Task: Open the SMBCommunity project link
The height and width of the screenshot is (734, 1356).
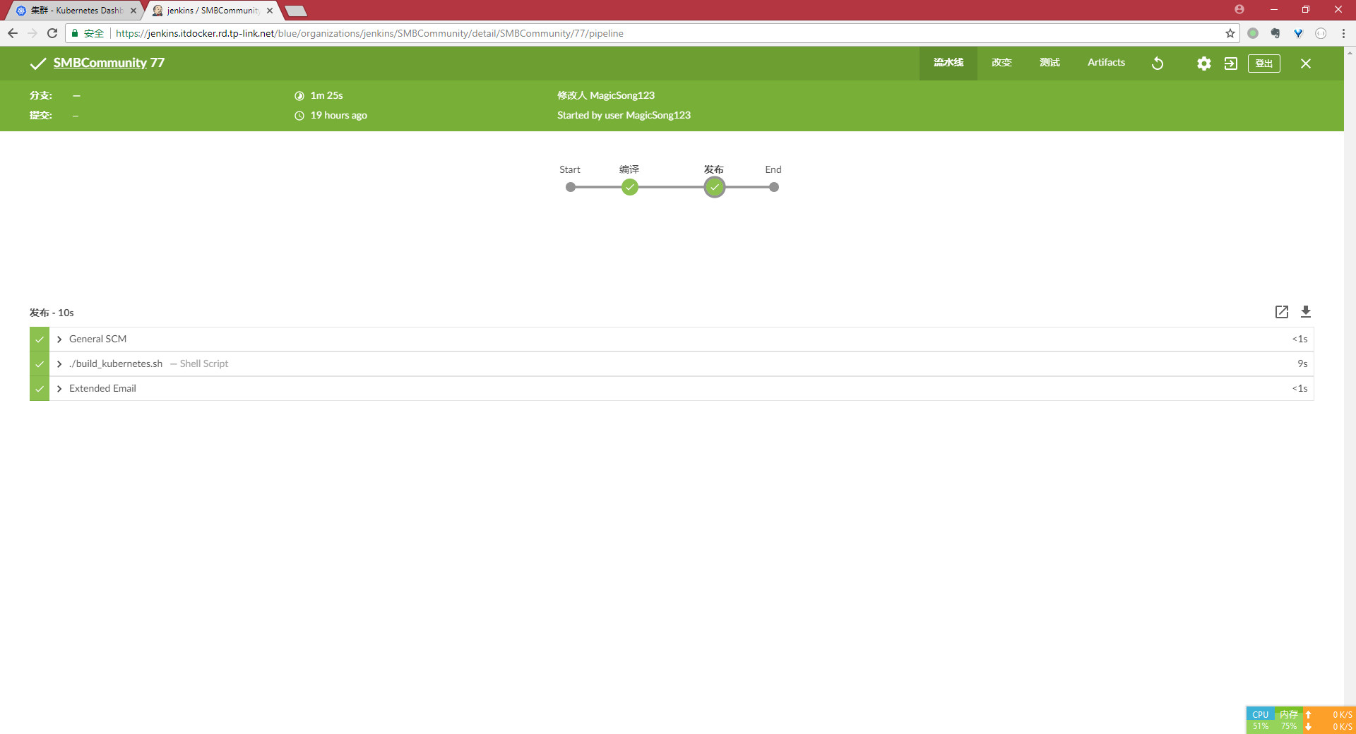Action: [100, 63]
